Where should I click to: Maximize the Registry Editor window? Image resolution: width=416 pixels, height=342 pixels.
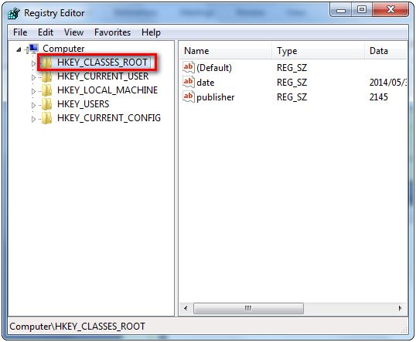point(362,10)
